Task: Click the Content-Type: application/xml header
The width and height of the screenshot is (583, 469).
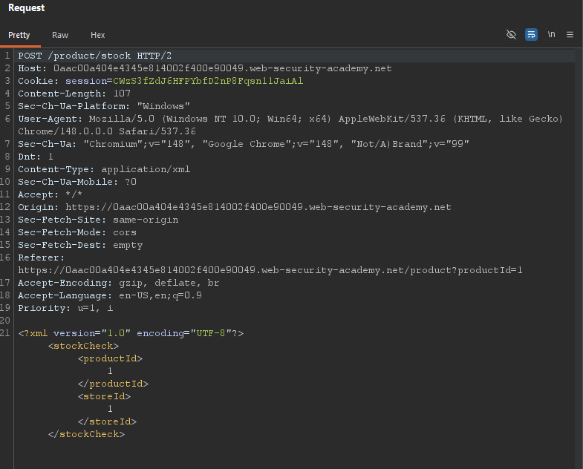Action: [104, 169]
